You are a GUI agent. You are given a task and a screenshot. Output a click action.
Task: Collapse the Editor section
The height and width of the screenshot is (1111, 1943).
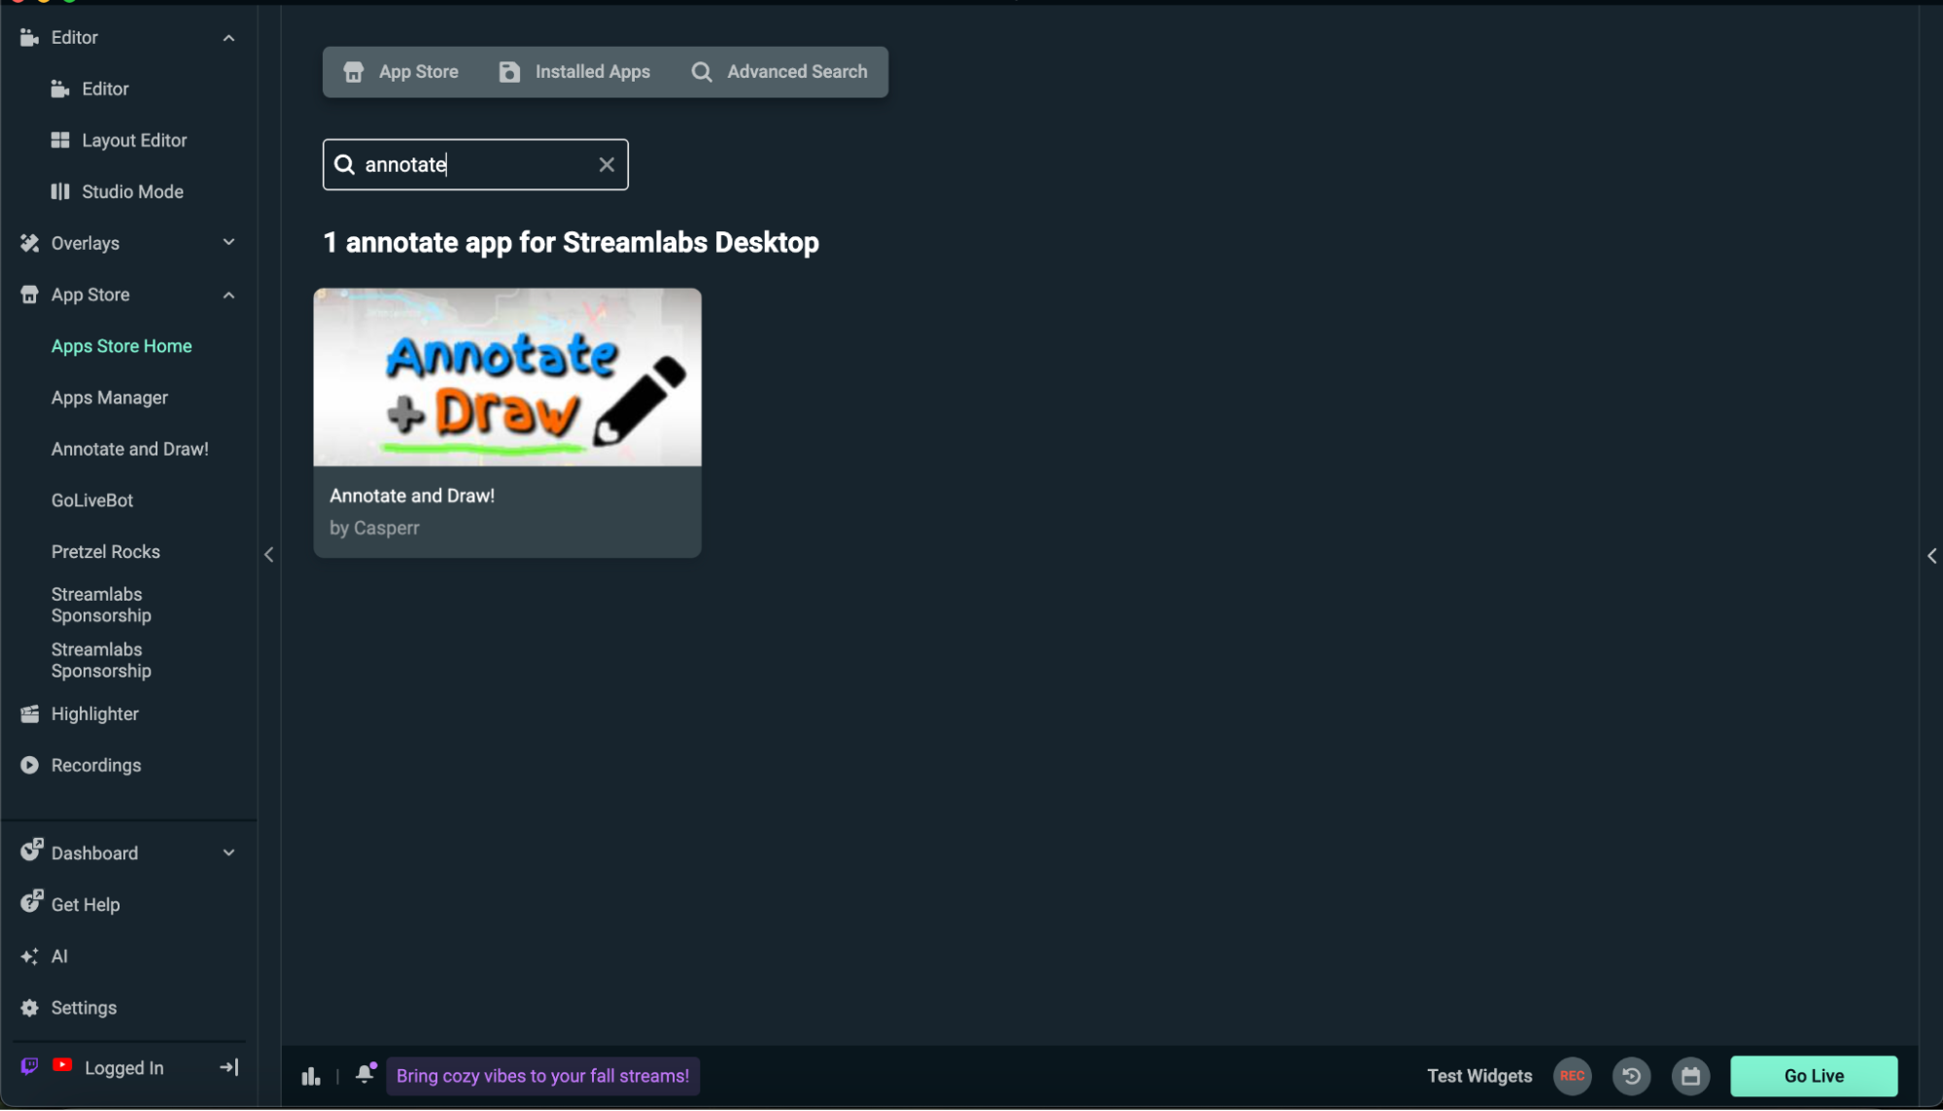(x=229, y=37)
